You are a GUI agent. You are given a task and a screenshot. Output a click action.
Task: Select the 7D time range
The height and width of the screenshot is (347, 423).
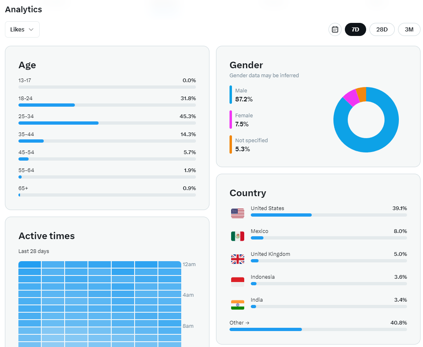pyautogui.click(x=355, y=29)
